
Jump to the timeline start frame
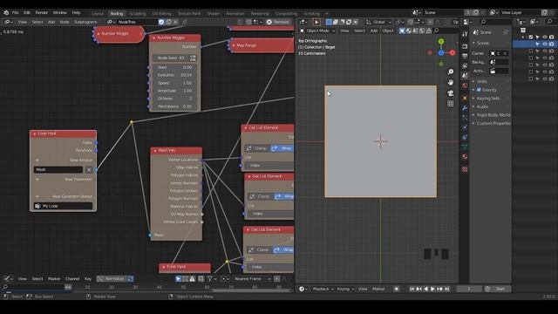[412, 289]
